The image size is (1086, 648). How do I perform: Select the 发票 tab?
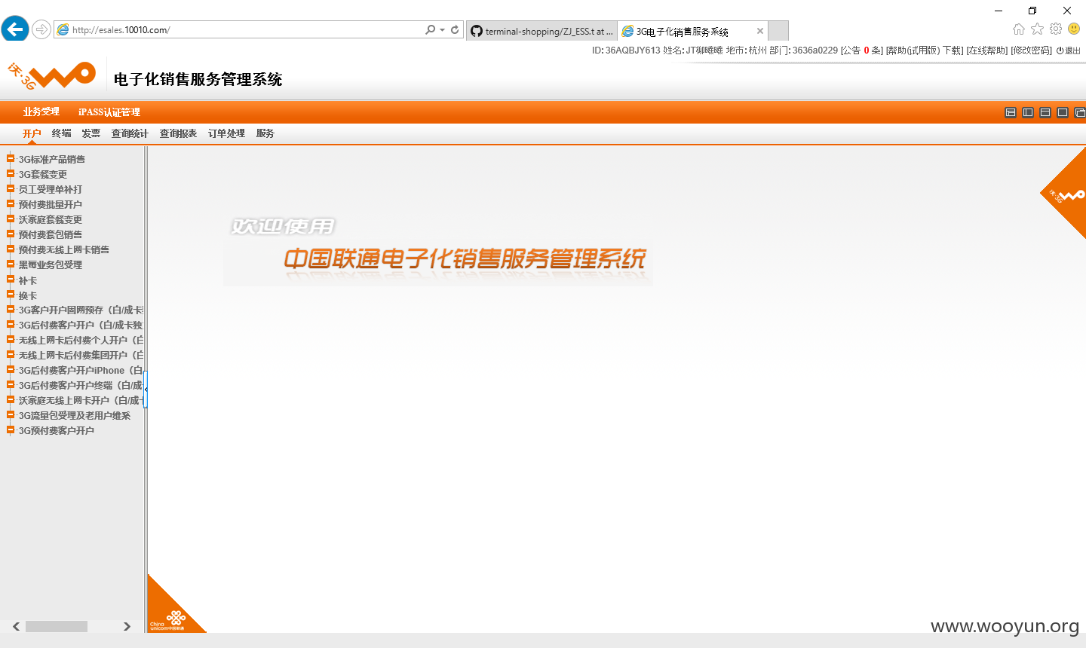pos(91,133)
